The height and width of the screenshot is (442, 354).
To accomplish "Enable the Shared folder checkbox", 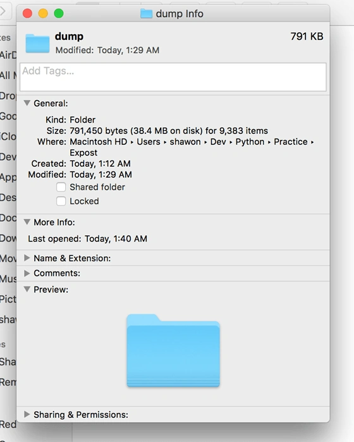I will (61, 187).
